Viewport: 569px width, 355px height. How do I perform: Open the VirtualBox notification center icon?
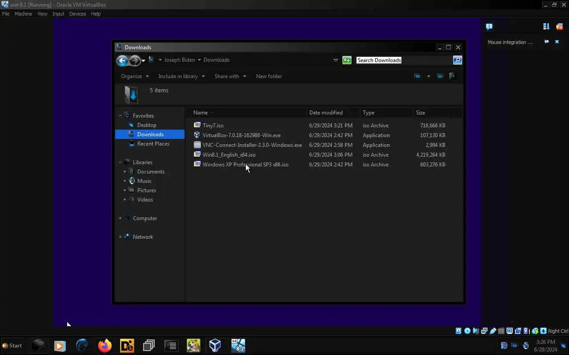pos(489,27)
